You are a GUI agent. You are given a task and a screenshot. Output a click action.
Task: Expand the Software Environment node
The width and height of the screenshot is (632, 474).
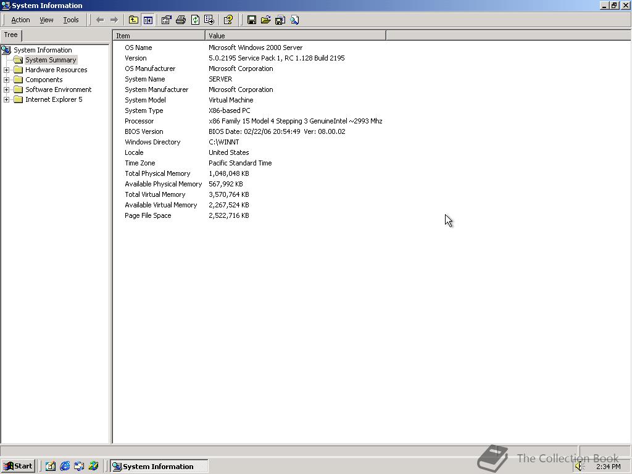(x=6, y=89)
